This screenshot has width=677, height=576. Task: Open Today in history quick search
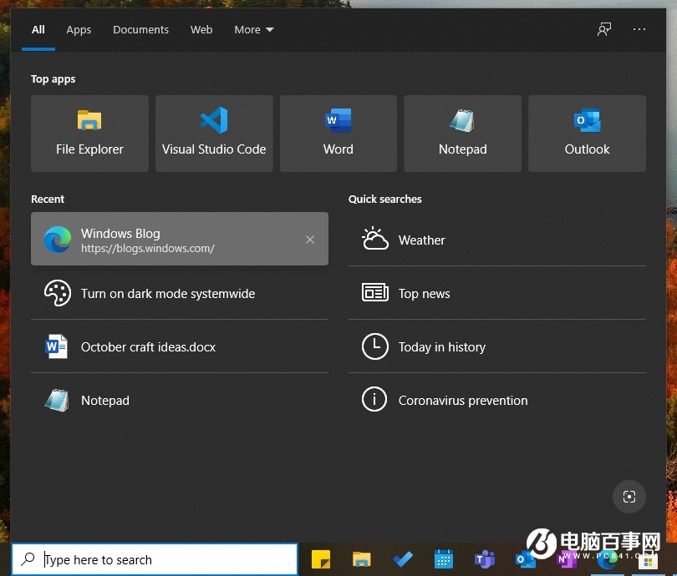pyautogui.click(x=374, y=346)
